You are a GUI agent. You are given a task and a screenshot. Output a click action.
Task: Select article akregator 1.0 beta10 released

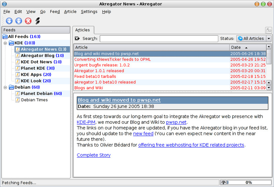click(170, 82)
